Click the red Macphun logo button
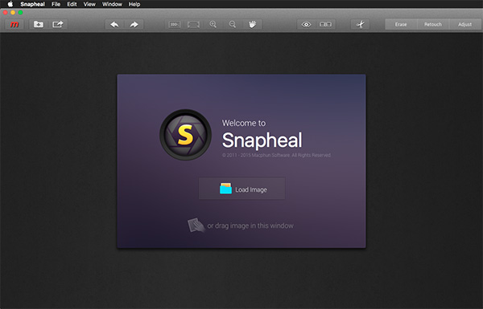This screenshot has width=483, height=309. click(14, 24)
